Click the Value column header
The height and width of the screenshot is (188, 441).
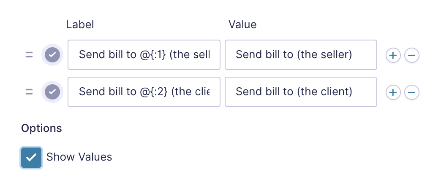click(x=242, y=25)
